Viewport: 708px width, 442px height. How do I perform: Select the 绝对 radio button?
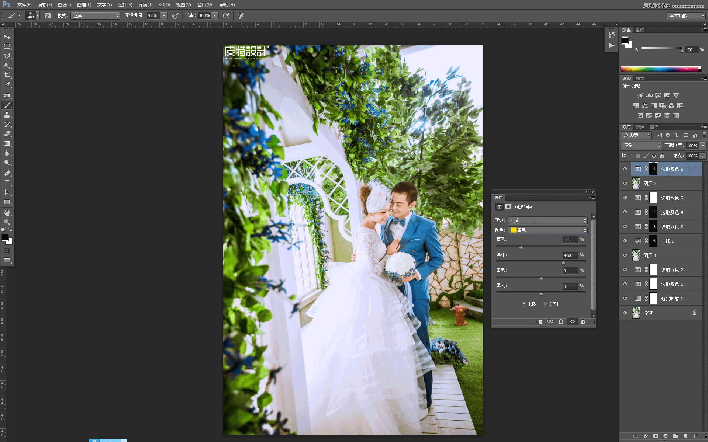tap(545, 304)
